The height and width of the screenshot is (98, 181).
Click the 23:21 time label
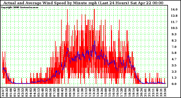click(161, 92)
